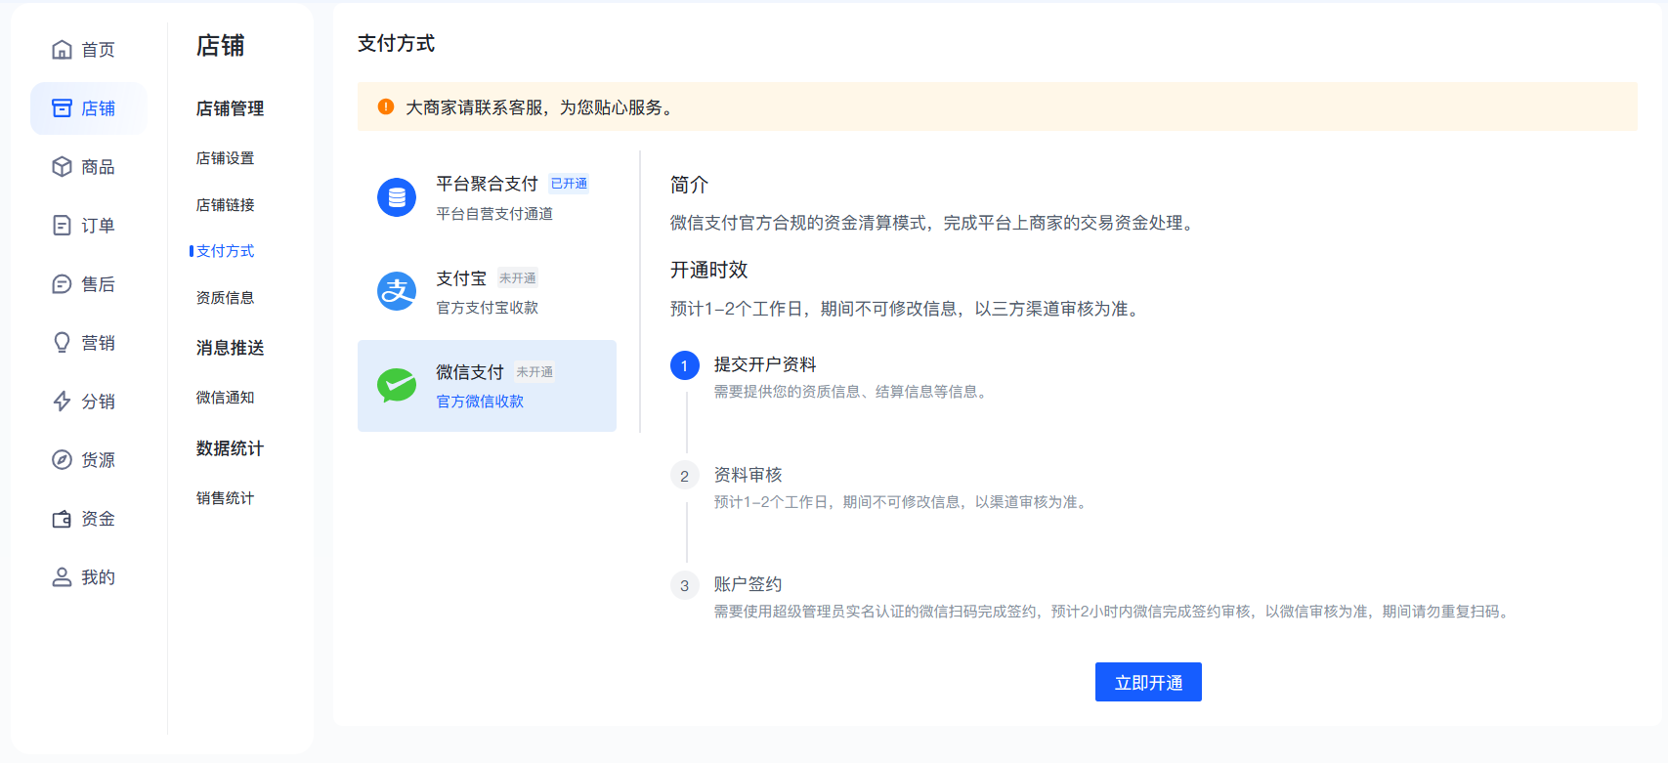Select the distribution lightning icon
Screen dimensions: 1668x763
[62, 402]
